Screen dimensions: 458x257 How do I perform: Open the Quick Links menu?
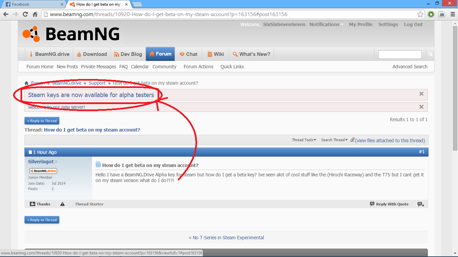tap(232, 67)
